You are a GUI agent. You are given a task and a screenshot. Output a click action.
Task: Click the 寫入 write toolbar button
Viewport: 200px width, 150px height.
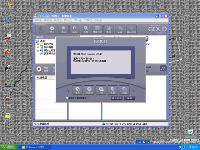click(41, 29)
